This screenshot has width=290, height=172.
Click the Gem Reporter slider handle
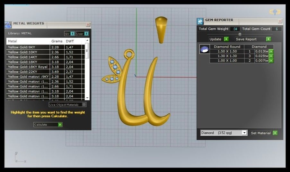pyautogui.click(x=240, y=34)
